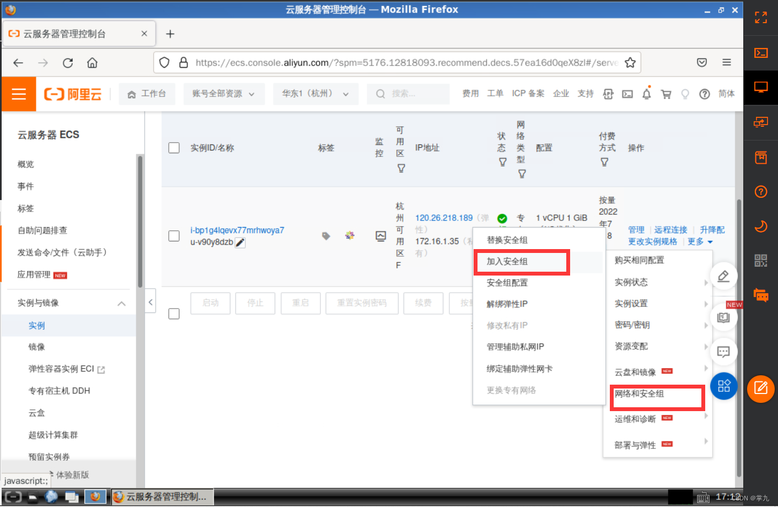Click the edit pencil next to instance name u-v90y8dzb
The height and width of the screenshot is (507, 778).
(x=240, y=242)
